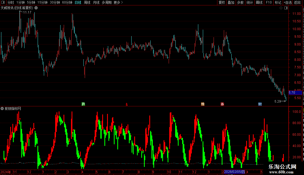Click the 叠加 overlay button

[231, 2]
